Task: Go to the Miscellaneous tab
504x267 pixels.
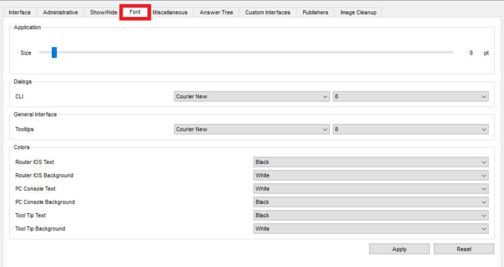Action: 170,12
